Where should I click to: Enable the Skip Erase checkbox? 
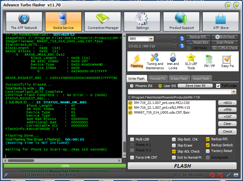[174, 145]
